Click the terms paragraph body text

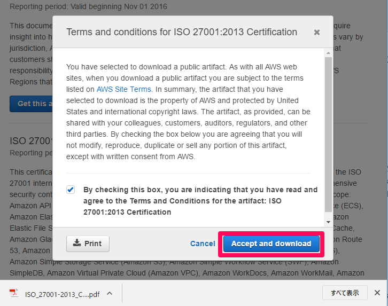coord(188,112)
